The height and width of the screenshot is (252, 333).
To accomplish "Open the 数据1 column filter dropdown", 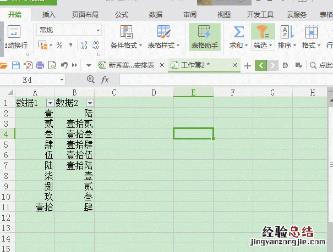I will pyautogui.click(x=50, y=103).
